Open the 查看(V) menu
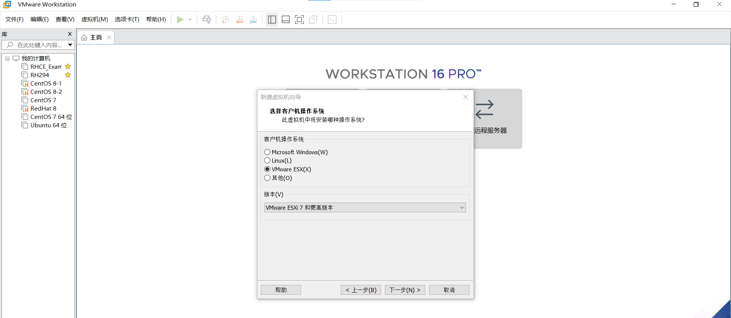 65,19
